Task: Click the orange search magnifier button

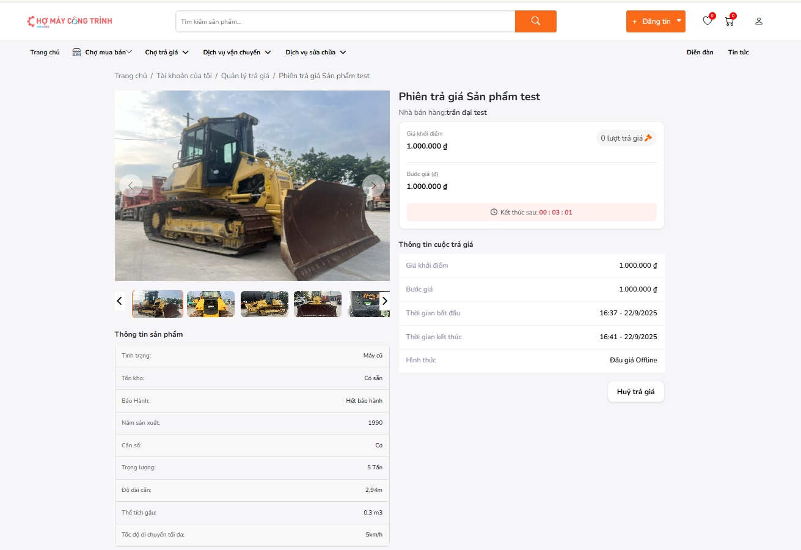Action: coord(535,21)
